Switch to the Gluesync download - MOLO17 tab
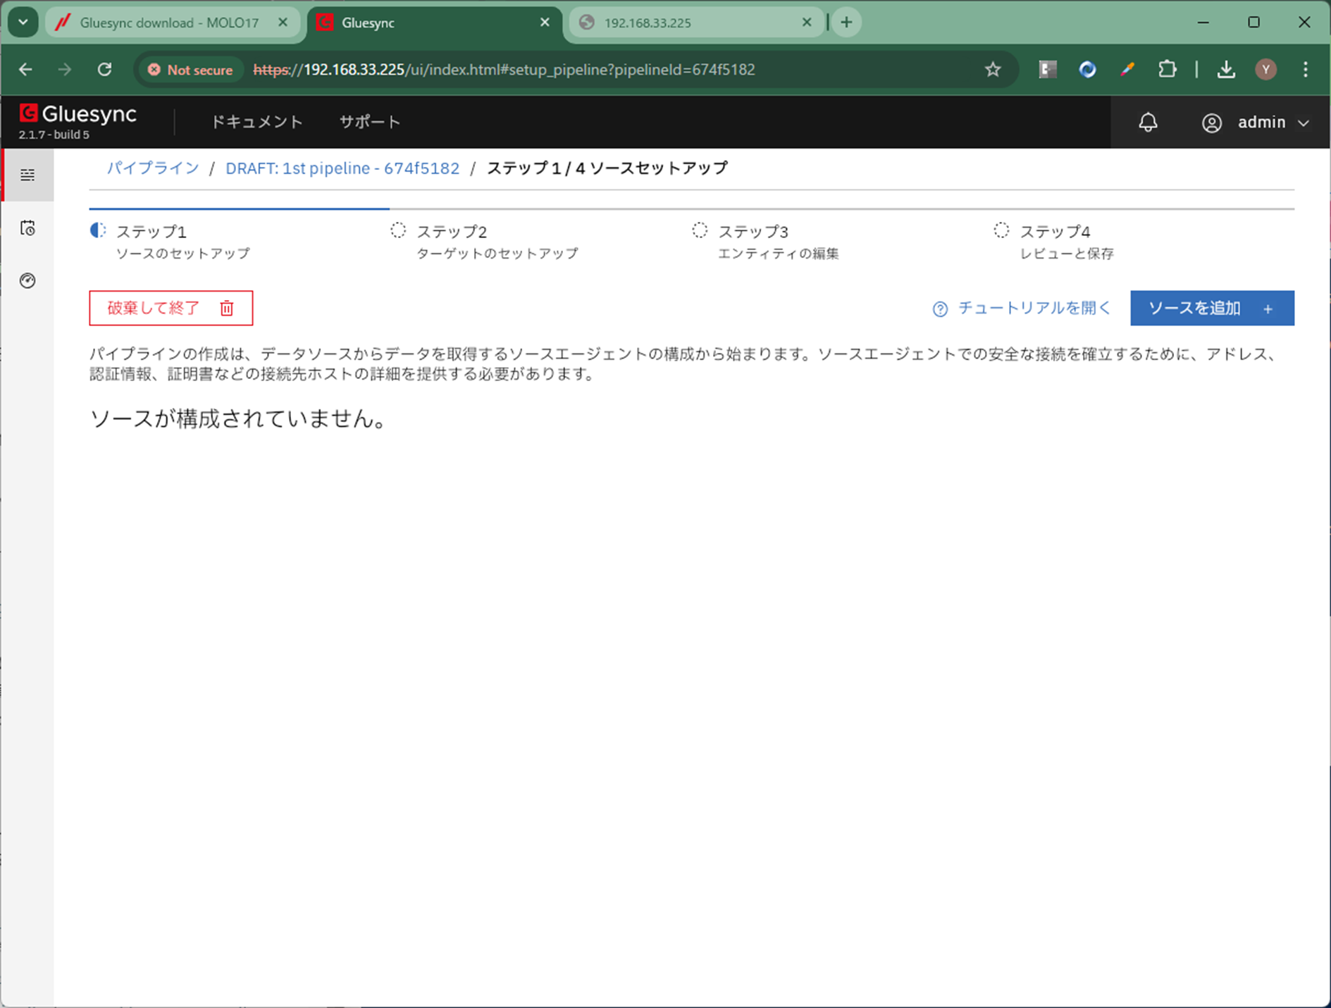 169,23
